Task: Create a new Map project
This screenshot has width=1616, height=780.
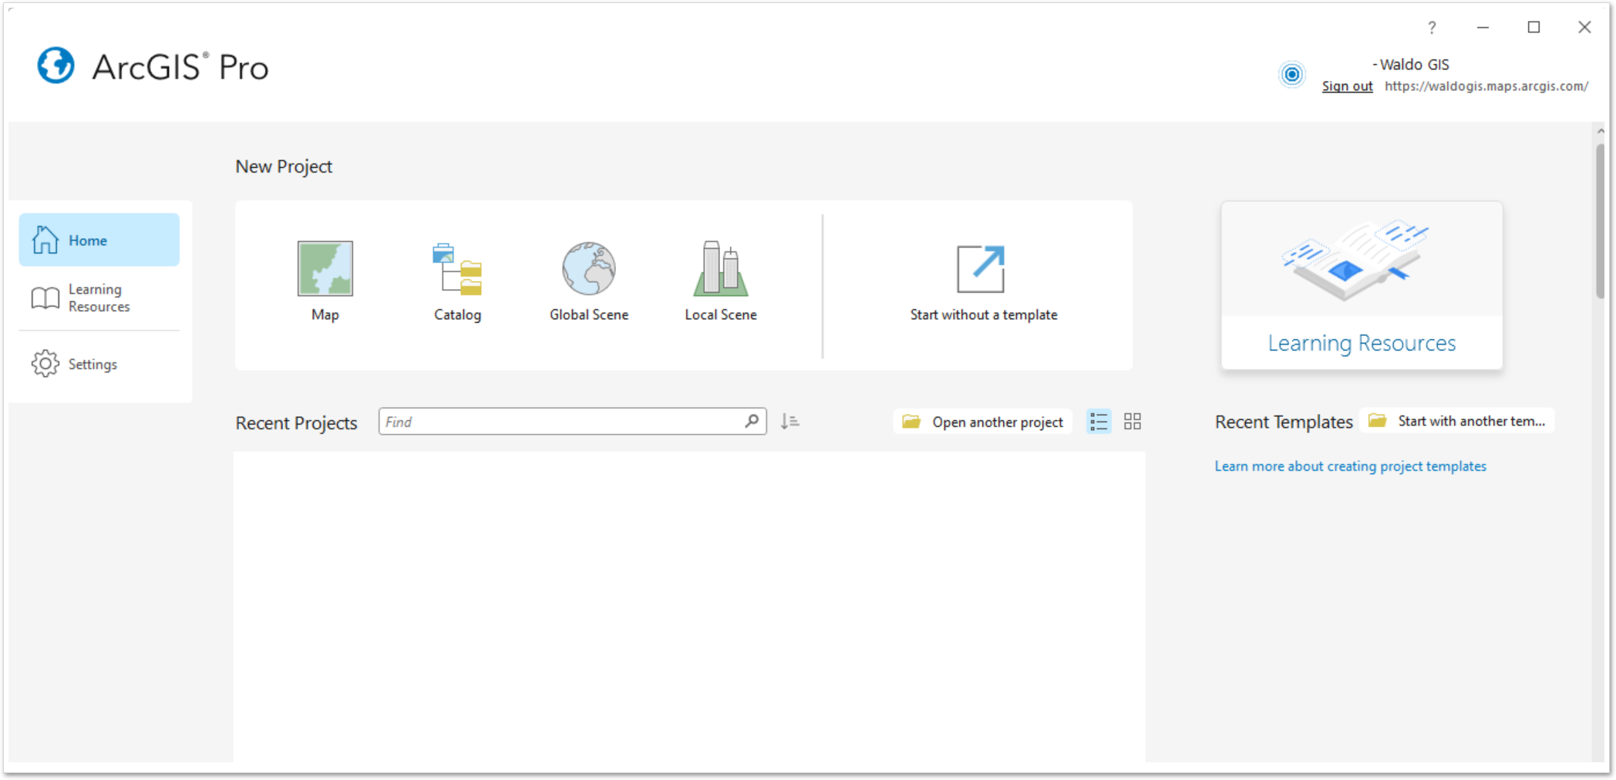Action: pos(325,281)
